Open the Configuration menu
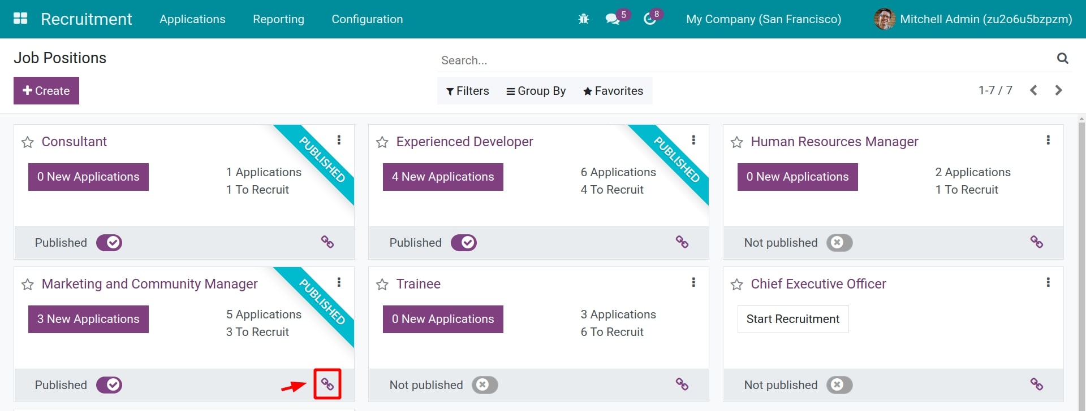 point(367,19)
